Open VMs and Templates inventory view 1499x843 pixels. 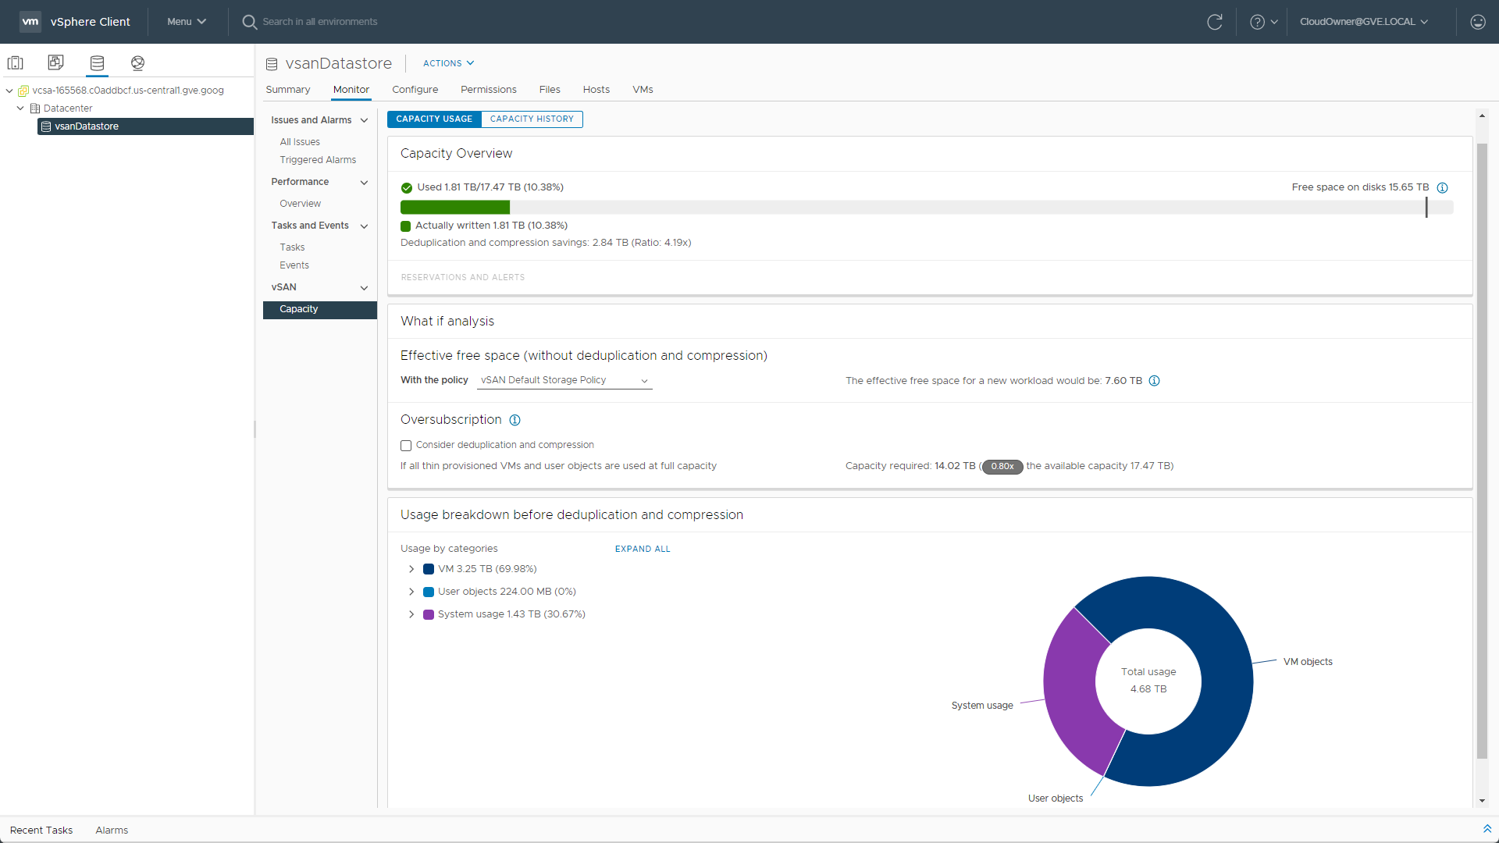pyautogui.click(x=55, y=62)
